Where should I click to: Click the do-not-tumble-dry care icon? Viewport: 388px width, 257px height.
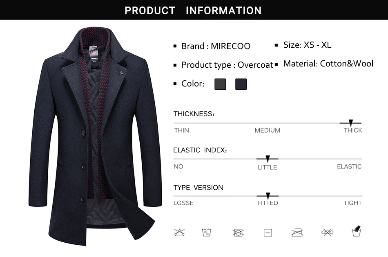(238, 233)
